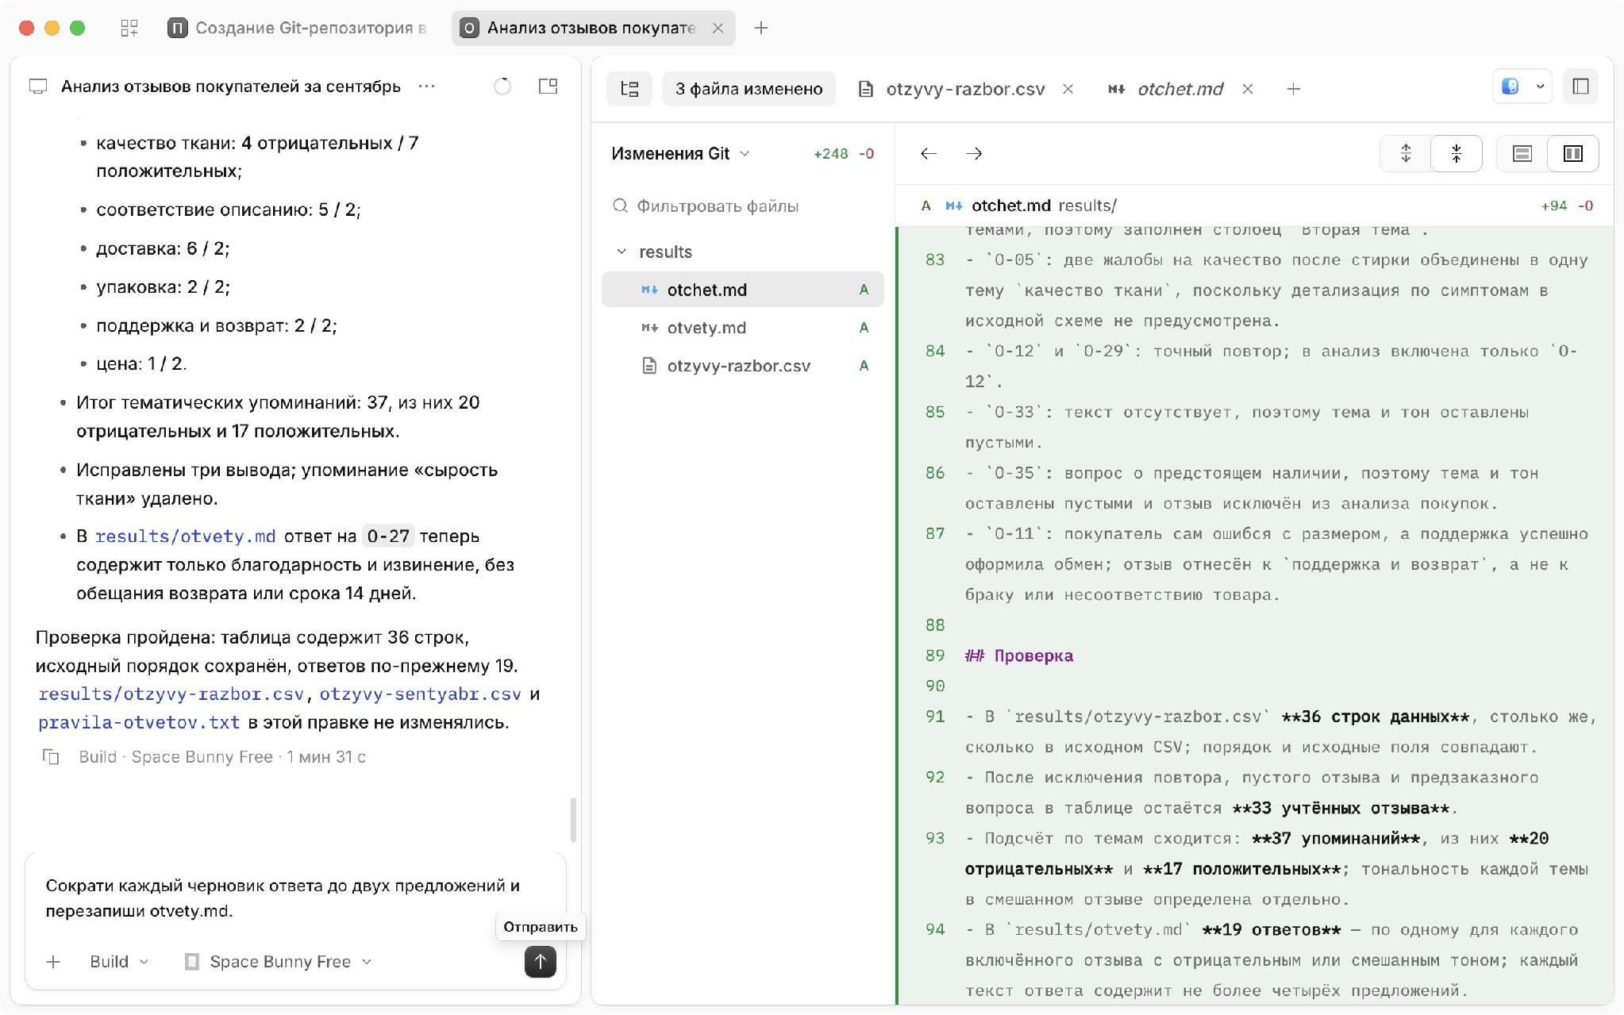Open the Build mode dropdown
This screenshot has width=1624, height=1015.
pyautogui.click(x=119, y=962)
